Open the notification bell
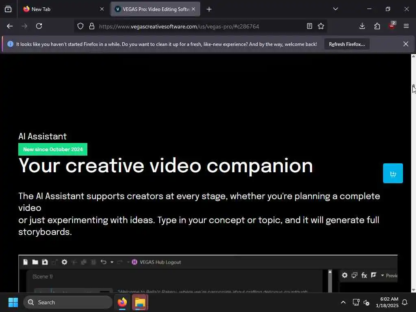This screenshot has width=416, height=312. point(405,302)
